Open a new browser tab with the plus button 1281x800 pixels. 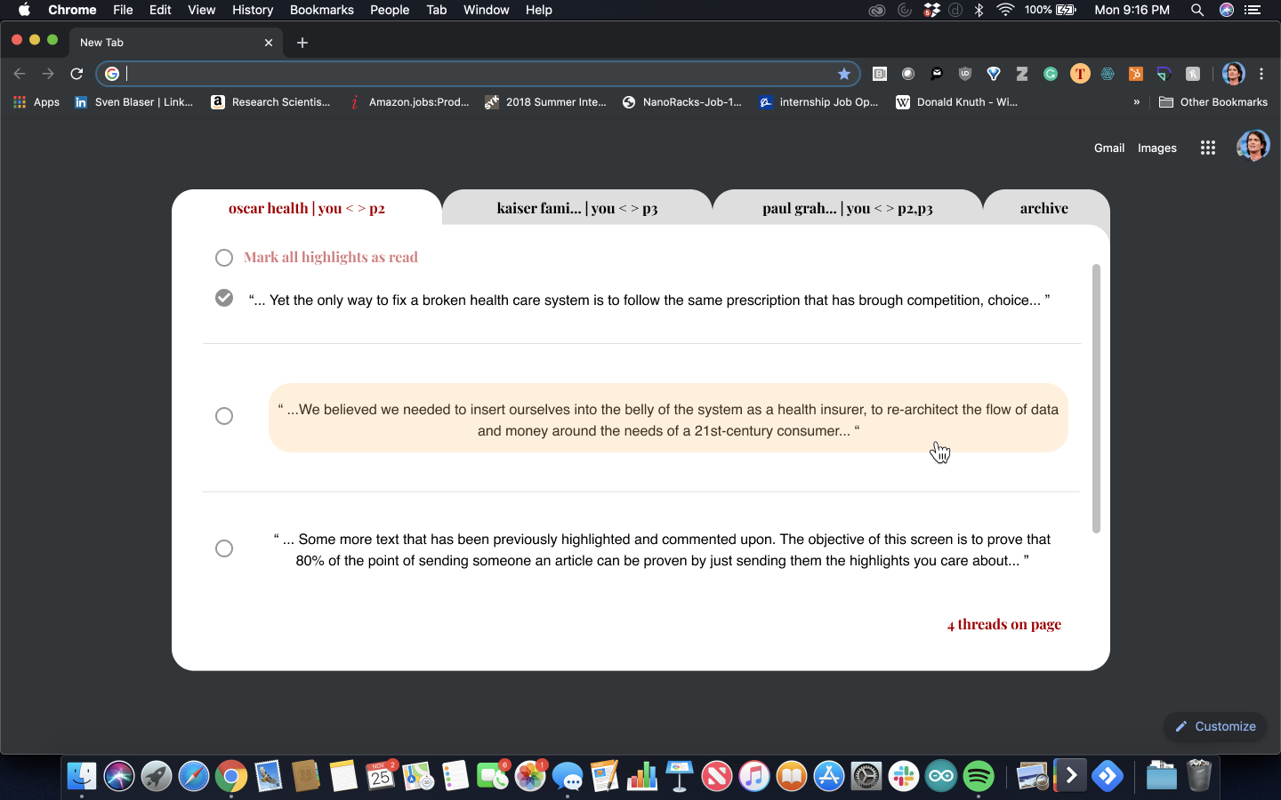(302, 43)
